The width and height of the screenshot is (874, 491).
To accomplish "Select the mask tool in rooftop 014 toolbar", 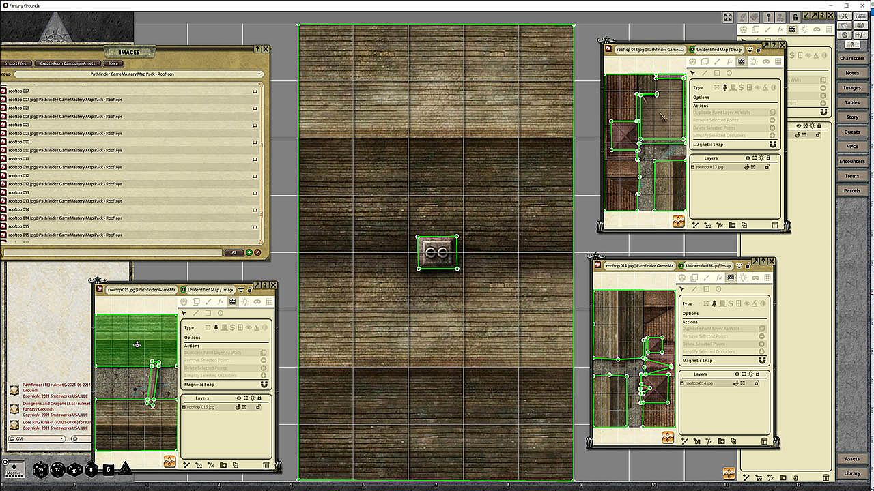I will (x=755, y=278).
